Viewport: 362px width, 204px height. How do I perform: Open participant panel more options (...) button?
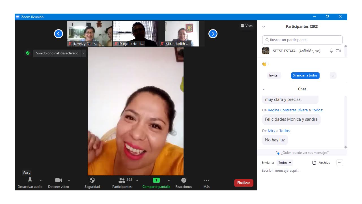point(333,76)
